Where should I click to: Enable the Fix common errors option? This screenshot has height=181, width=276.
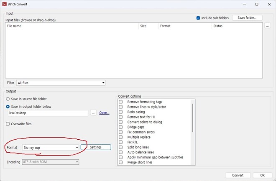[x=121, y=132]
